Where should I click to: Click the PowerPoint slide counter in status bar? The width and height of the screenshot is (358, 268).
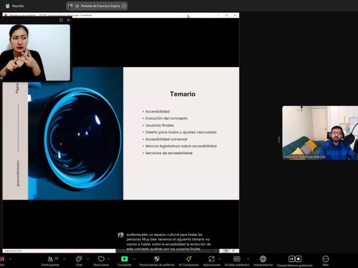click(x=13, y=251)
